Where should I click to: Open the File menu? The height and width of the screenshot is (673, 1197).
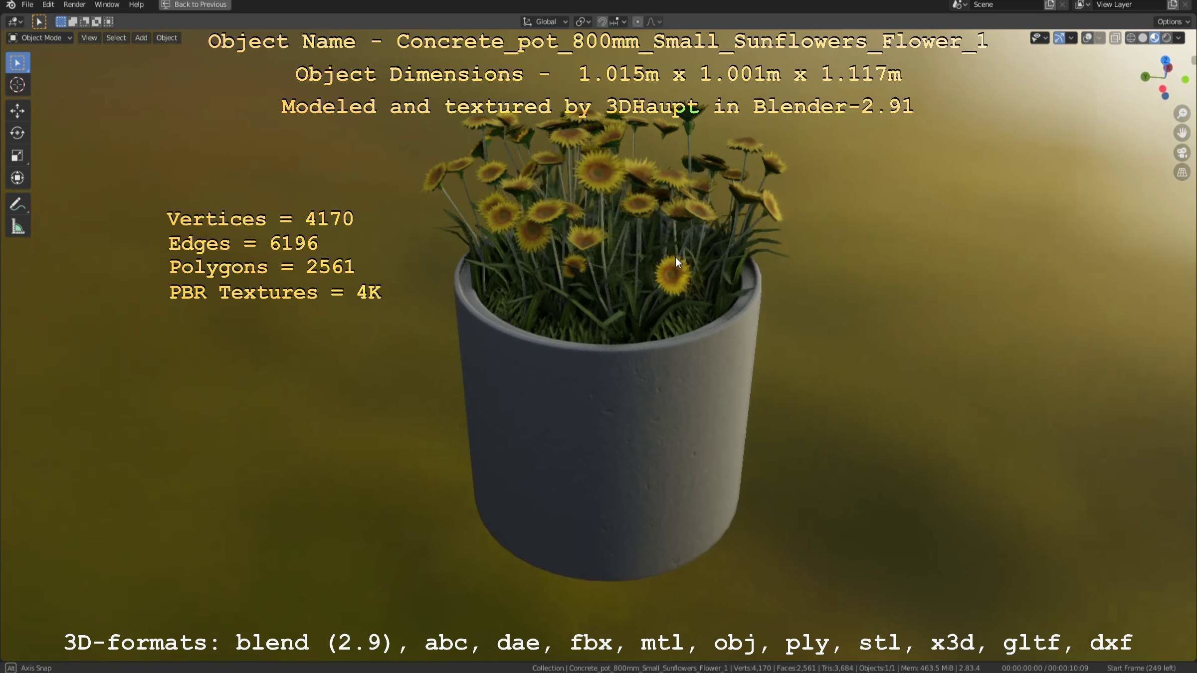[27, 4]
